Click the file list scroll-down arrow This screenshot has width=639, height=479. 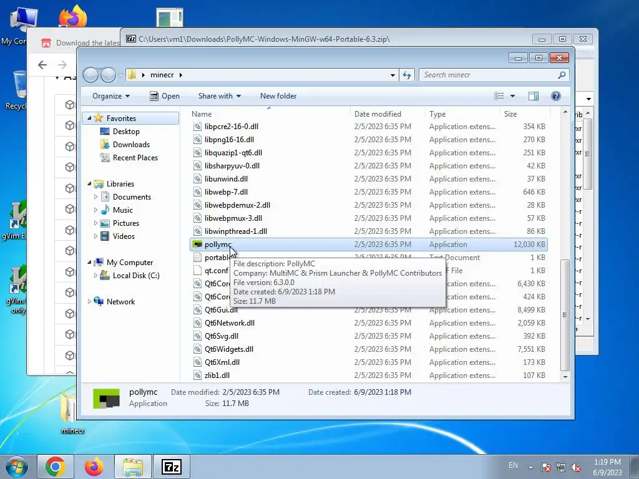565,377
